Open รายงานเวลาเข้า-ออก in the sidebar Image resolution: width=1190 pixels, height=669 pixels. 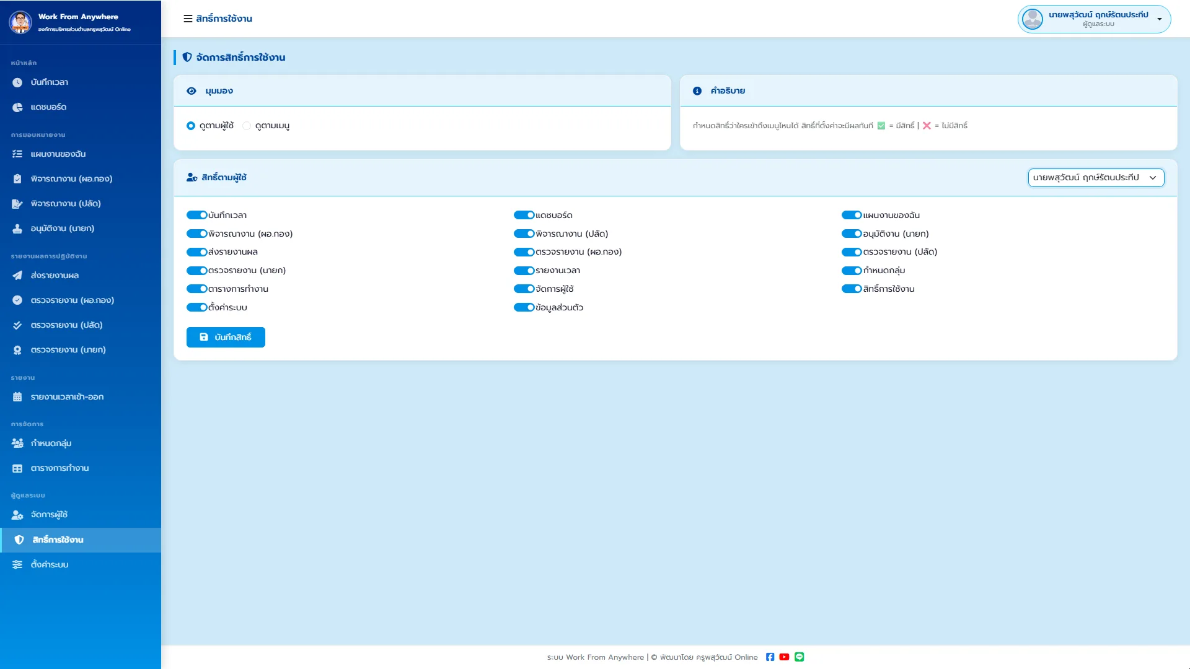[81, 397]
